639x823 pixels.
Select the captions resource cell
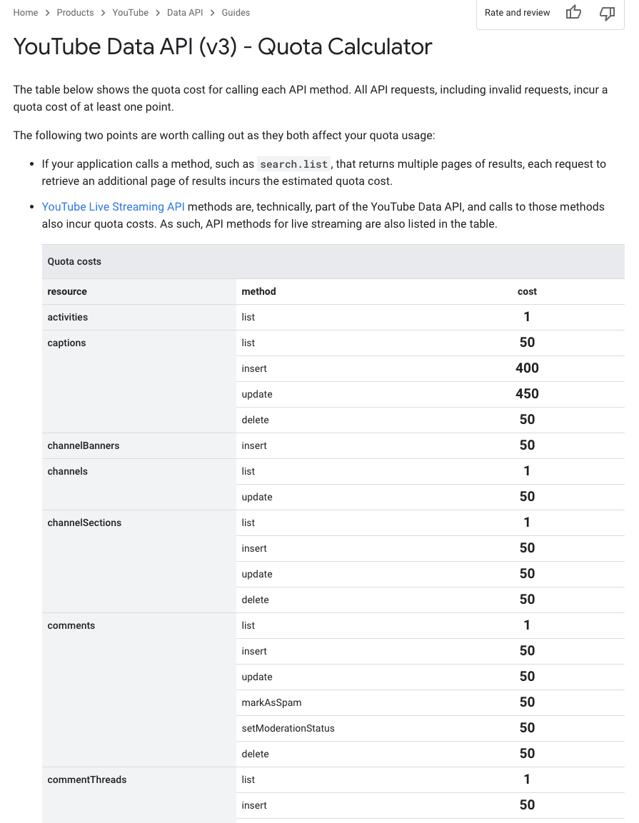pos(66,343)
